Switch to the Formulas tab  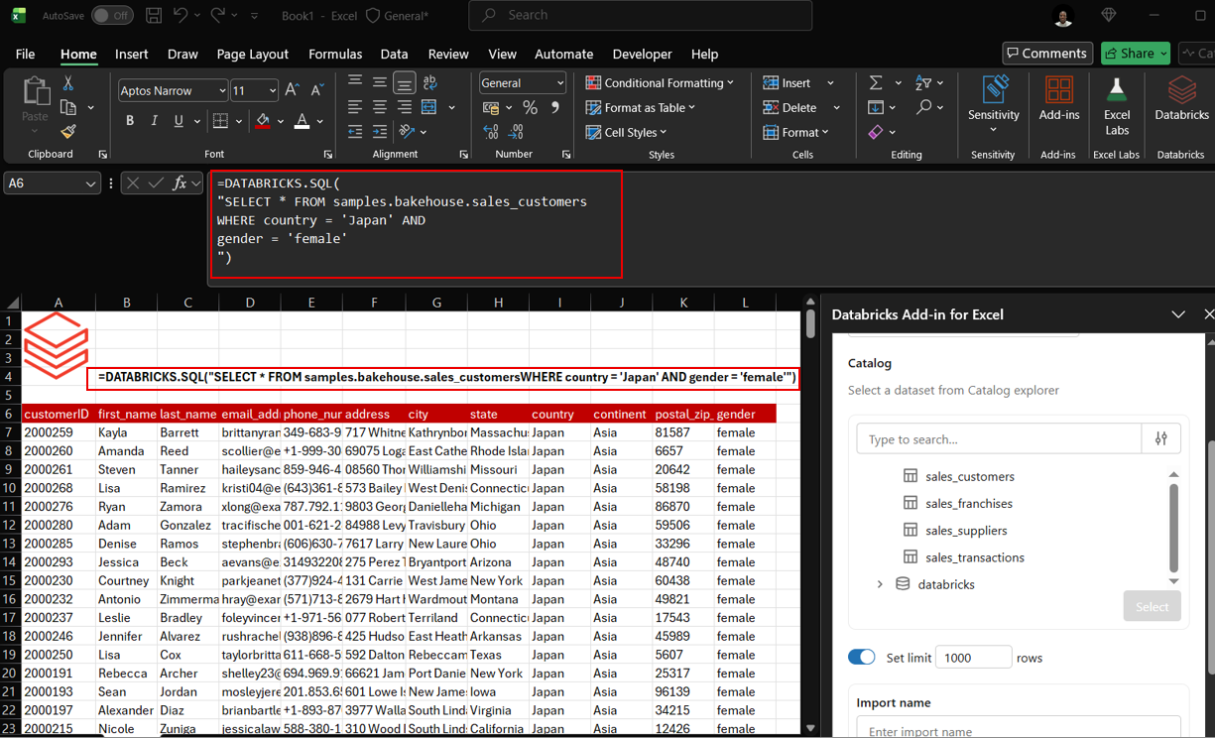click(335, 55)
